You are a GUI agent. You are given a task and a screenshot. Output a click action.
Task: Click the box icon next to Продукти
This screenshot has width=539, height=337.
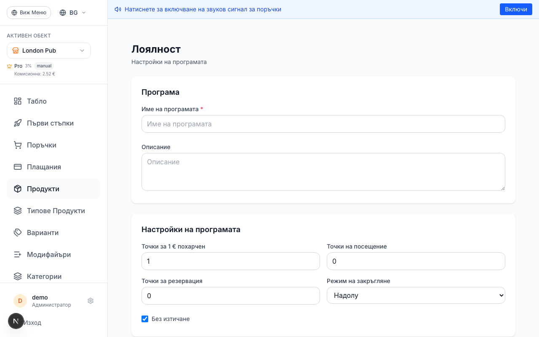18,189
